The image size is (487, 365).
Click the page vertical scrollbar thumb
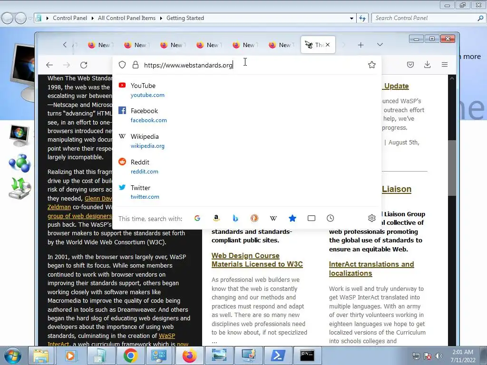[x=452, y=168]
